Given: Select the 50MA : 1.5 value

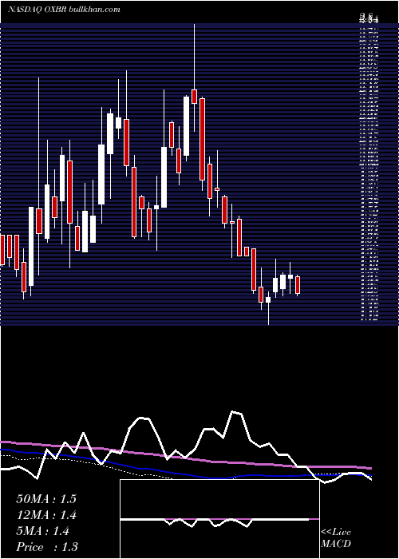Looking at the screenshot, I should [x=46, y=499].
